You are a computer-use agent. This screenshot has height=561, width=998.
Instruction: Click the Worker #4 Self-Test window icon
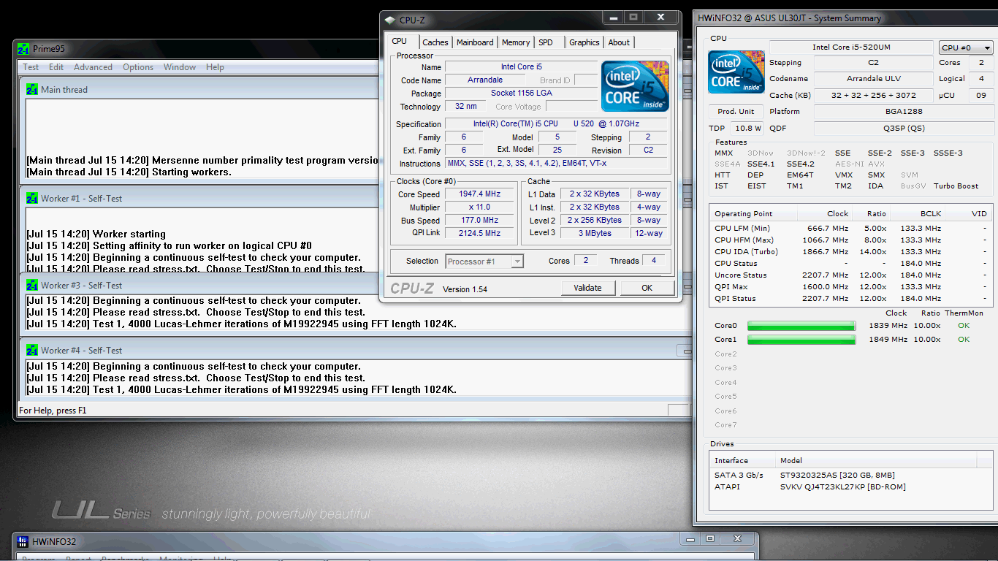[x=32, y=351]
